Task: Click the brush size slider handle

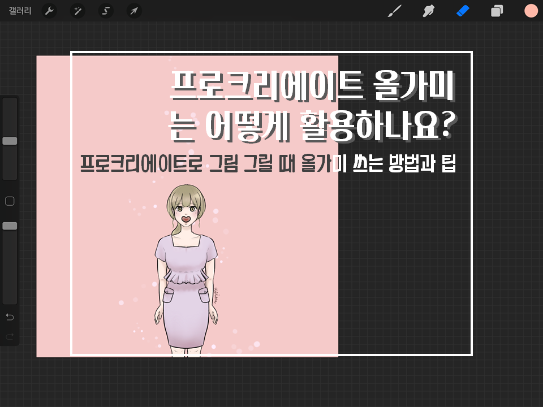Action: [10, 141]
